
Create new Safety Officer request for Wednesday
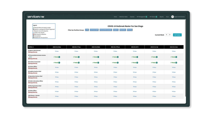pos(96,92)
